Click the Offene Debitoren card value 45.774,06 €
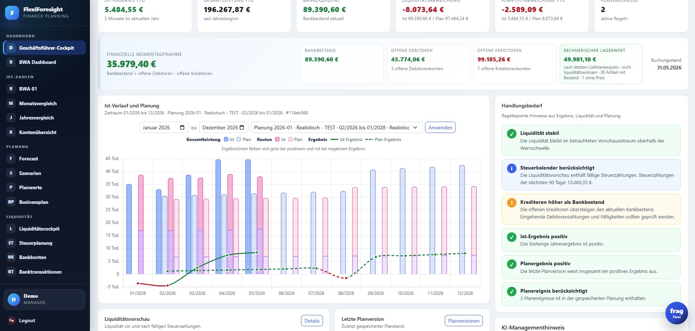 408,59
